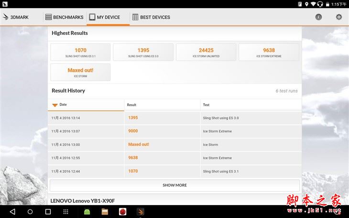Open the 3DMark settings gear
The image size is (349, 218).
click(339, 17)
